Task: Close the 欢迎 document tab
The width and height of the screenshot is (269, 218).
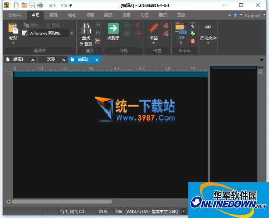Action: 64,59
